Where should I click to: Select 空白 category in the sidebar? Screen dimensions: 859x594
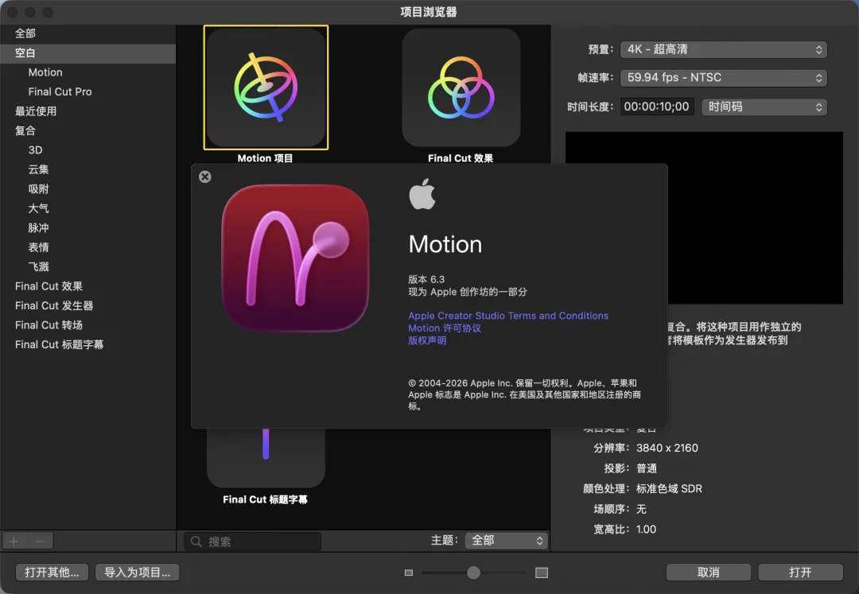pyautogui.click(x=87, y=53)
